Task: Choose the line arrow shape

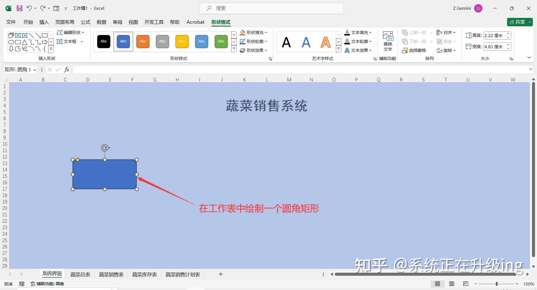Action: [x=38, y=35]
